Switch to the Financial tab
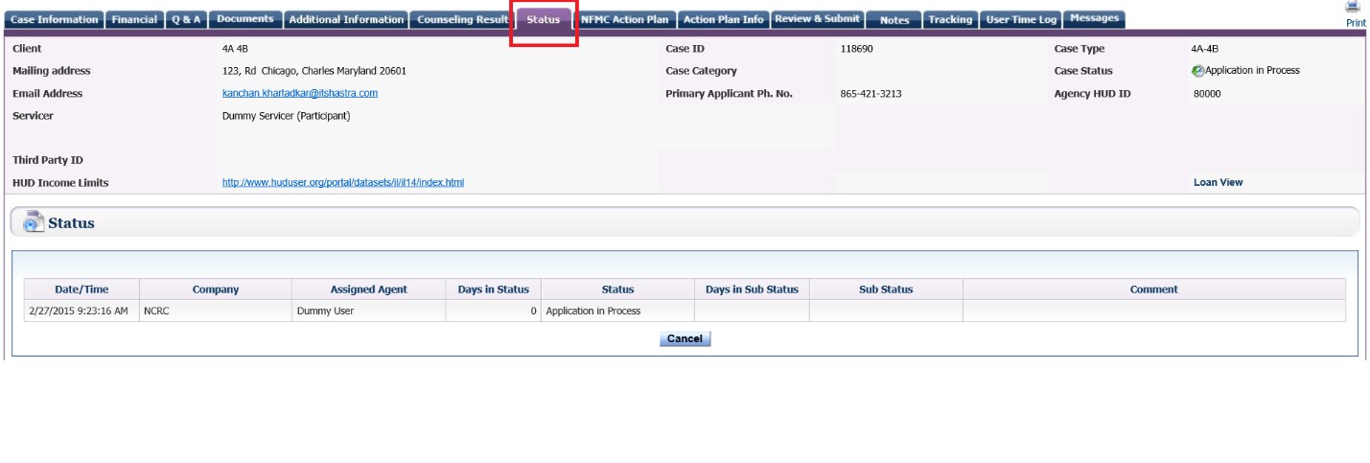The image size is (1370, 463). point(134,19)
